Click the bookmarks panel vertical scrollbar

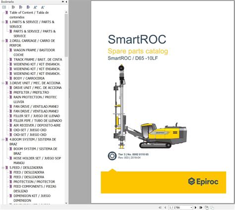(66, 108)
